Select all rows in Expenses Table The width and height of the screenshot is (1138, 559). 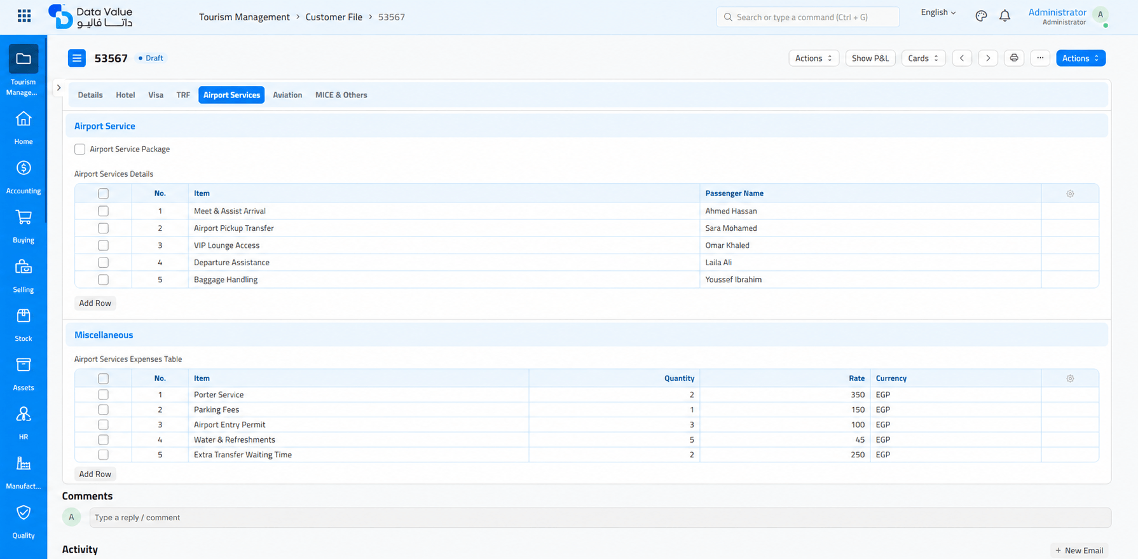(103, 378)
